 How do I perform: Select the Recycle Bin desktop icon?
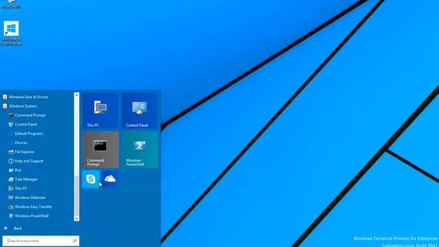pyautogui.click(x=11, y=4)
